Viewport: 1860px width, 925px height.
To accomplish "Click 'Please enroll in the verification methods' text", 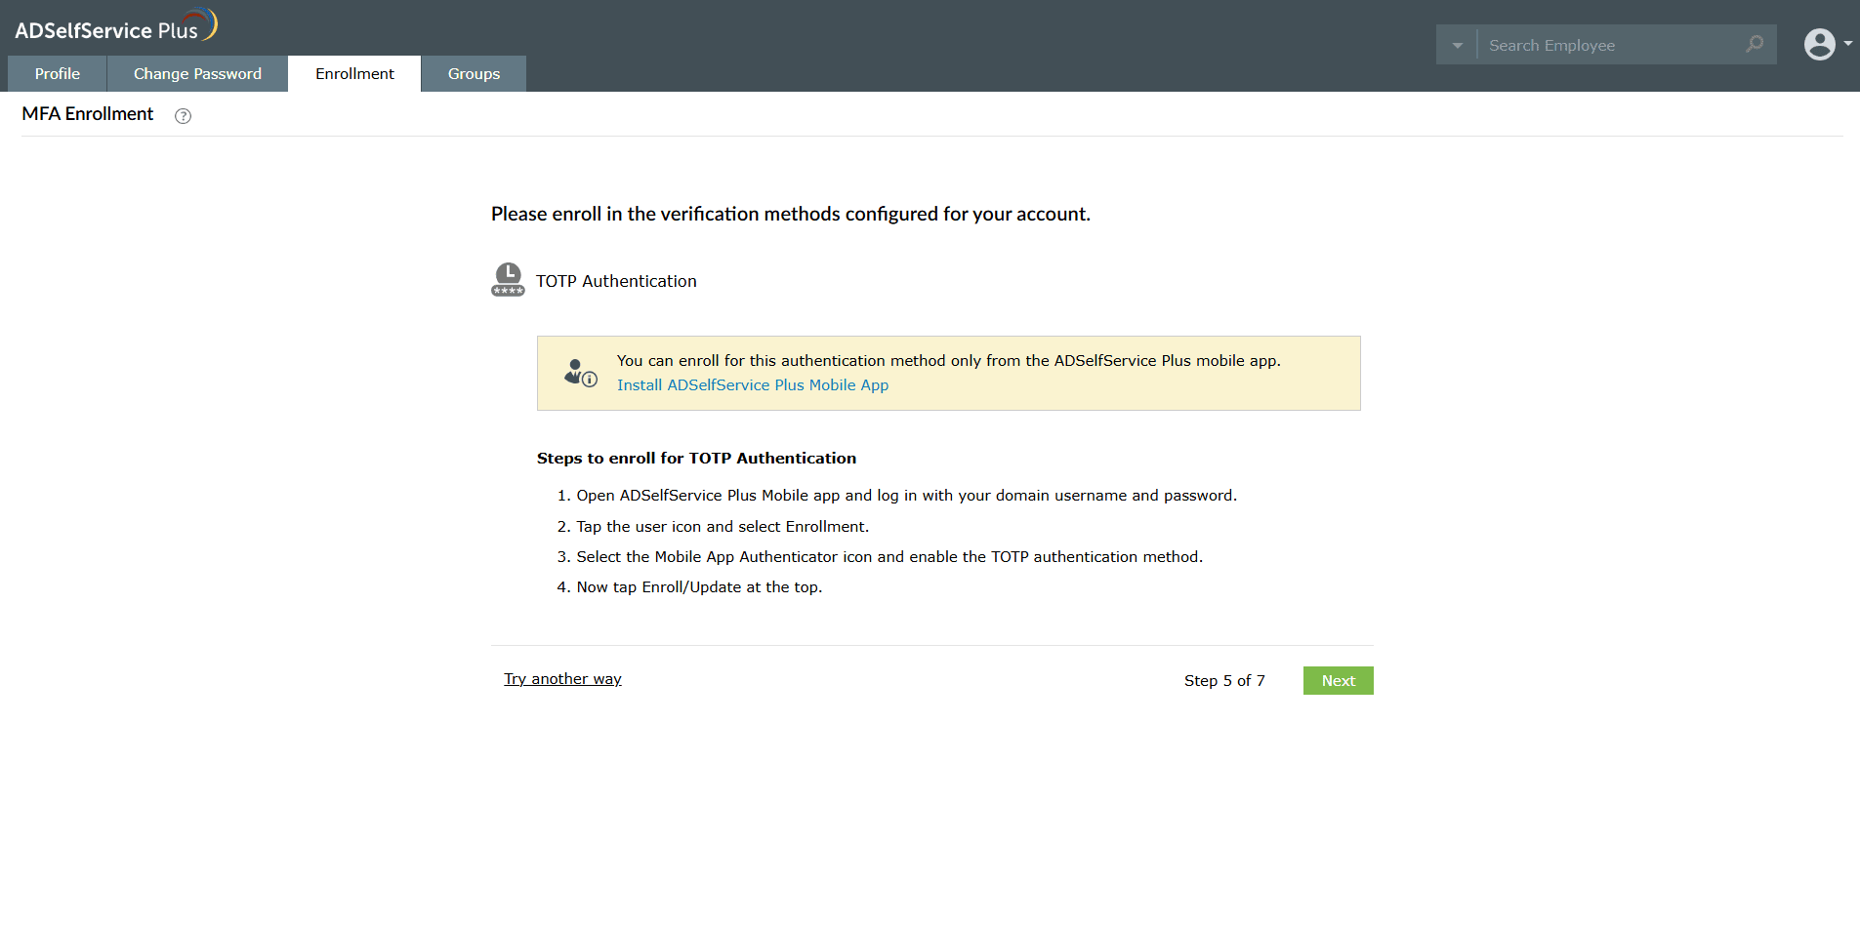I will point(791,215).
